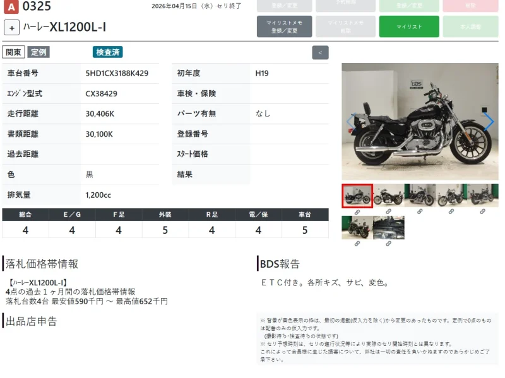Show the previous photo with the left arrow

[x=351, y=122]
